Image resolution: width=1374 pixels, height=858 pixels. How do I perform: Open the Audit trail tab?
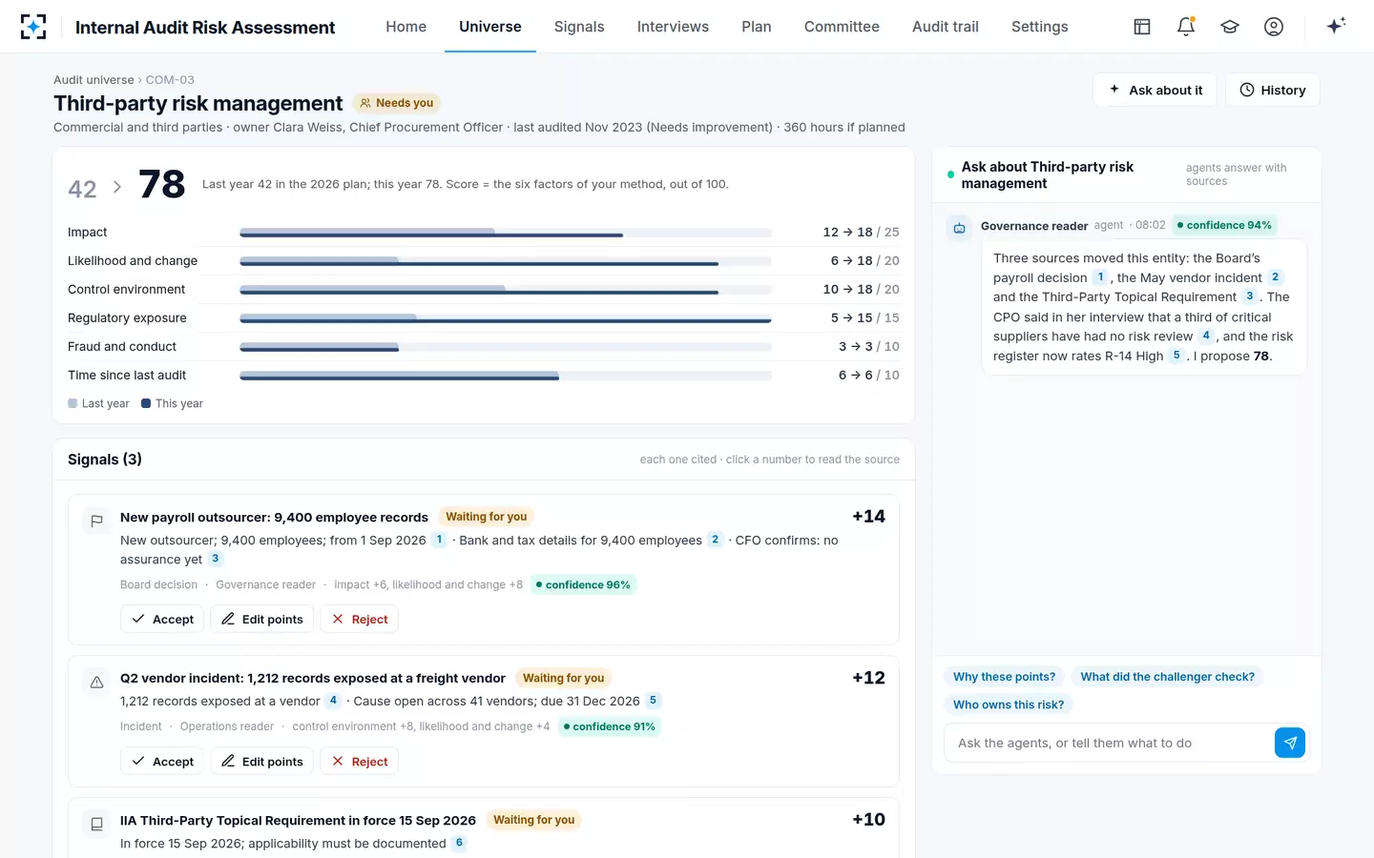945,27
